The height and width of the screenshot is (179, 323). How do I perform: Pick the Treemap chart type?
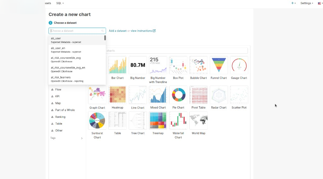pos(158,120)
